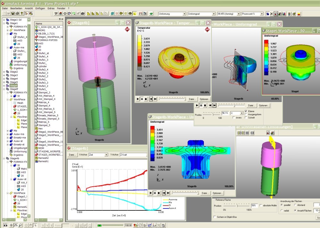
Task: Click the rotate view toolbar icon
Action: [69, 14]
